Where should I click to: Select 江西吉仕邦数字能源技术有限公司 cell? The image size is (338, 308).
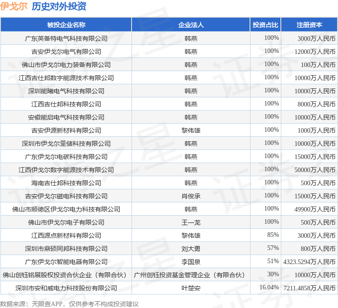[x=66, y=78]
